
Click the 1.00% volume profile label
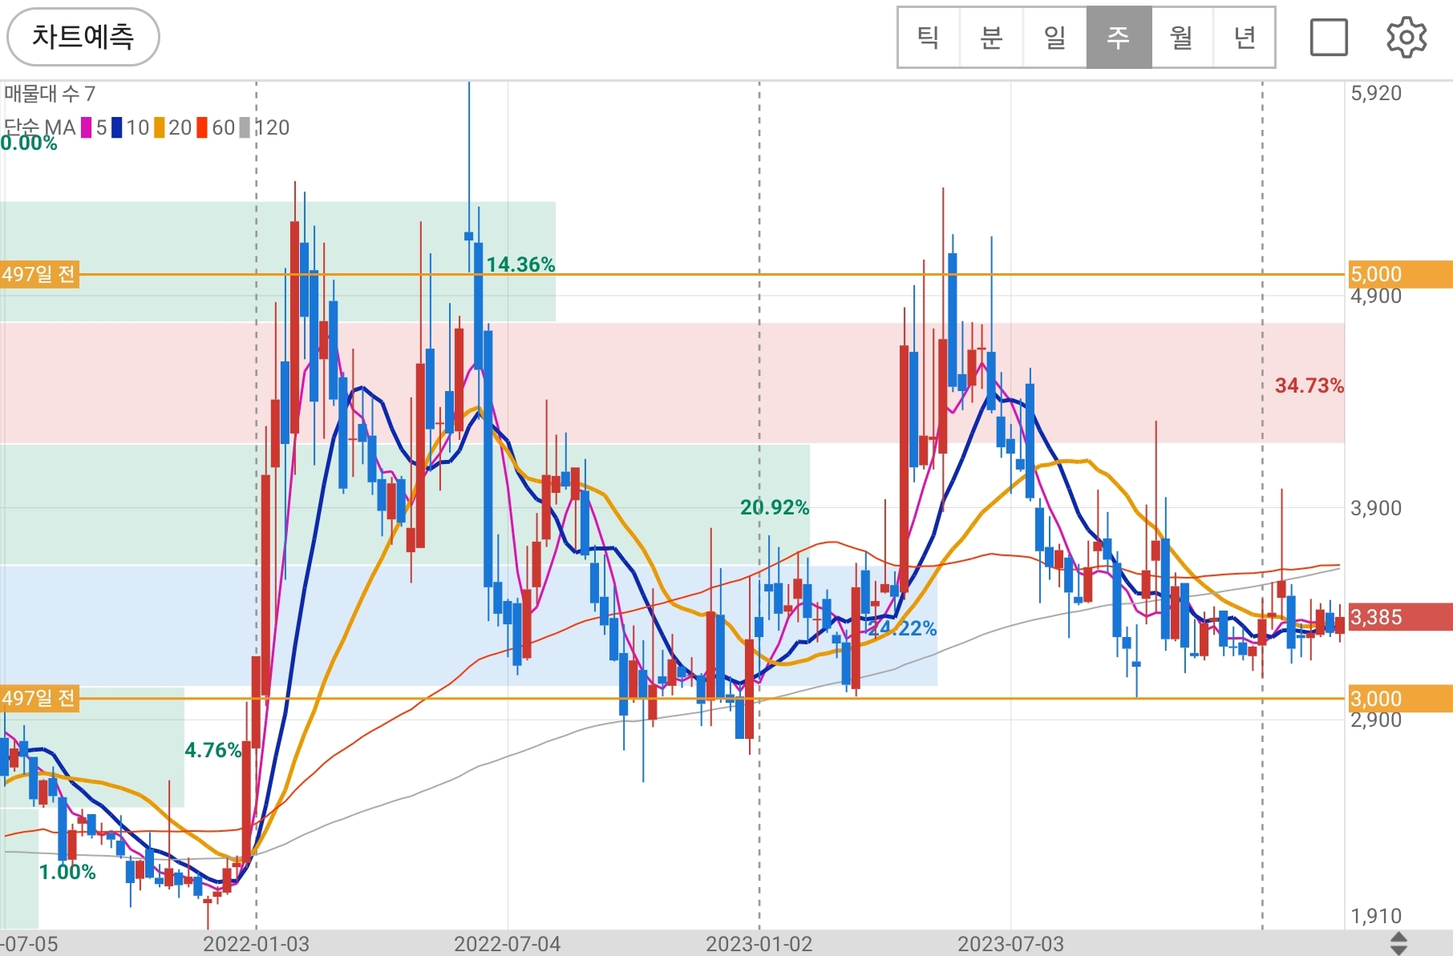coord(67,872)
